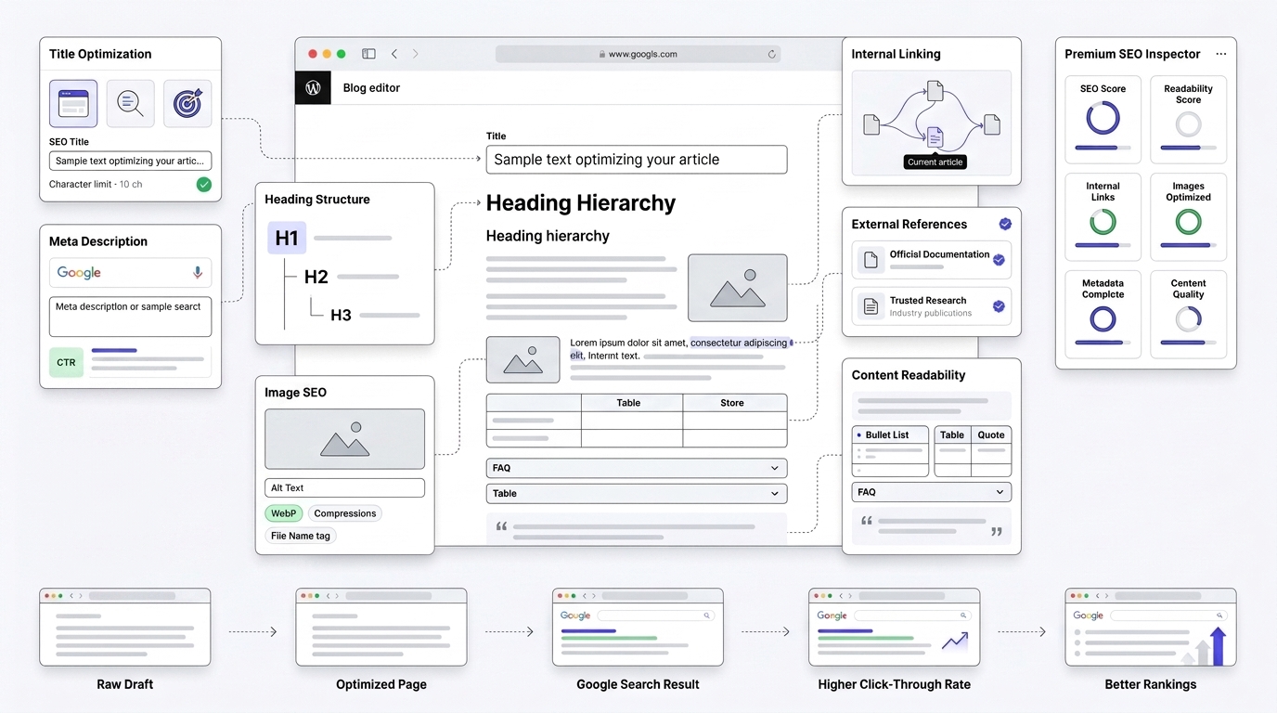Click the Readability Score progress bar
Image resolution: width=1277 pixels, height=713 pixels.
point(1188,148)
